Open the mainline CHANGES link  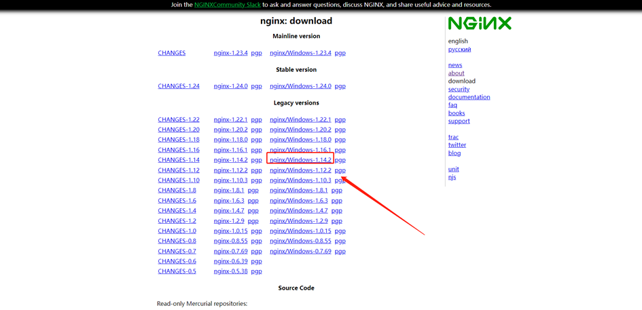click(172, 53)
